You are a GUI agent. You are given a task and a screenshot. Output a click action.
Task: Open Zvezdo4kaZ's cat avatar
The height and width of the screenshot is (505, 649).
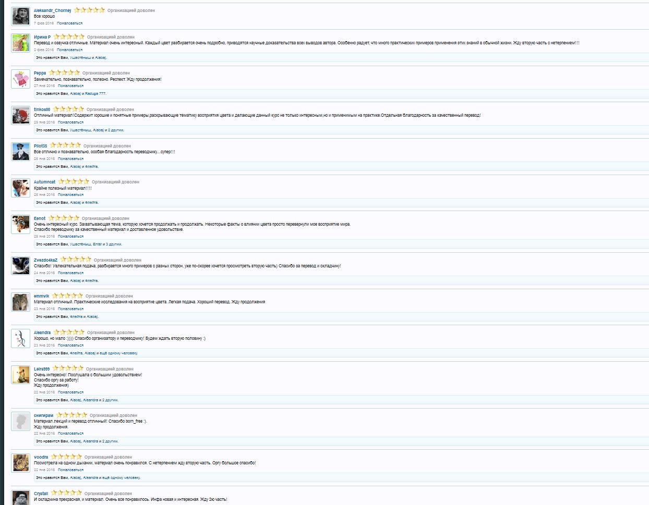[x=21, y=266]
